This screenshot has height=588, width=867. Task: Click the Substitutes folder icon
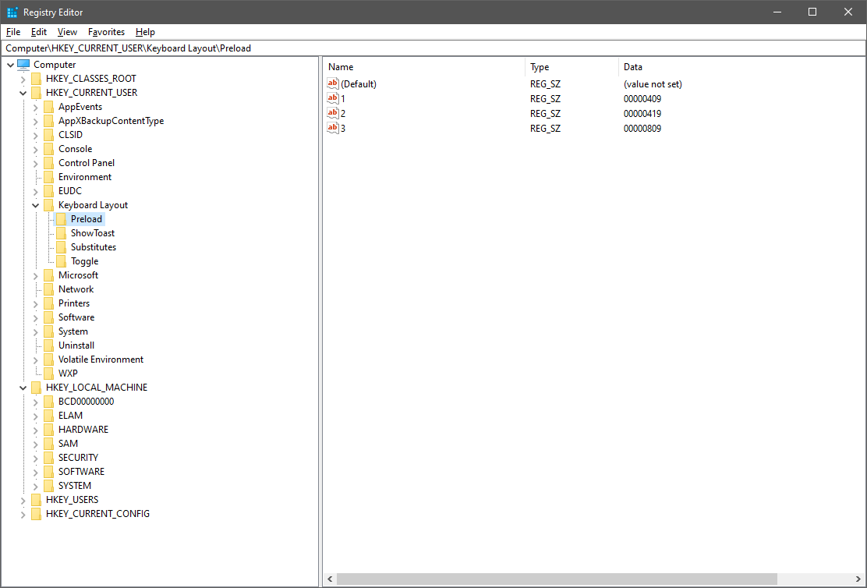[x=62, y=247]
